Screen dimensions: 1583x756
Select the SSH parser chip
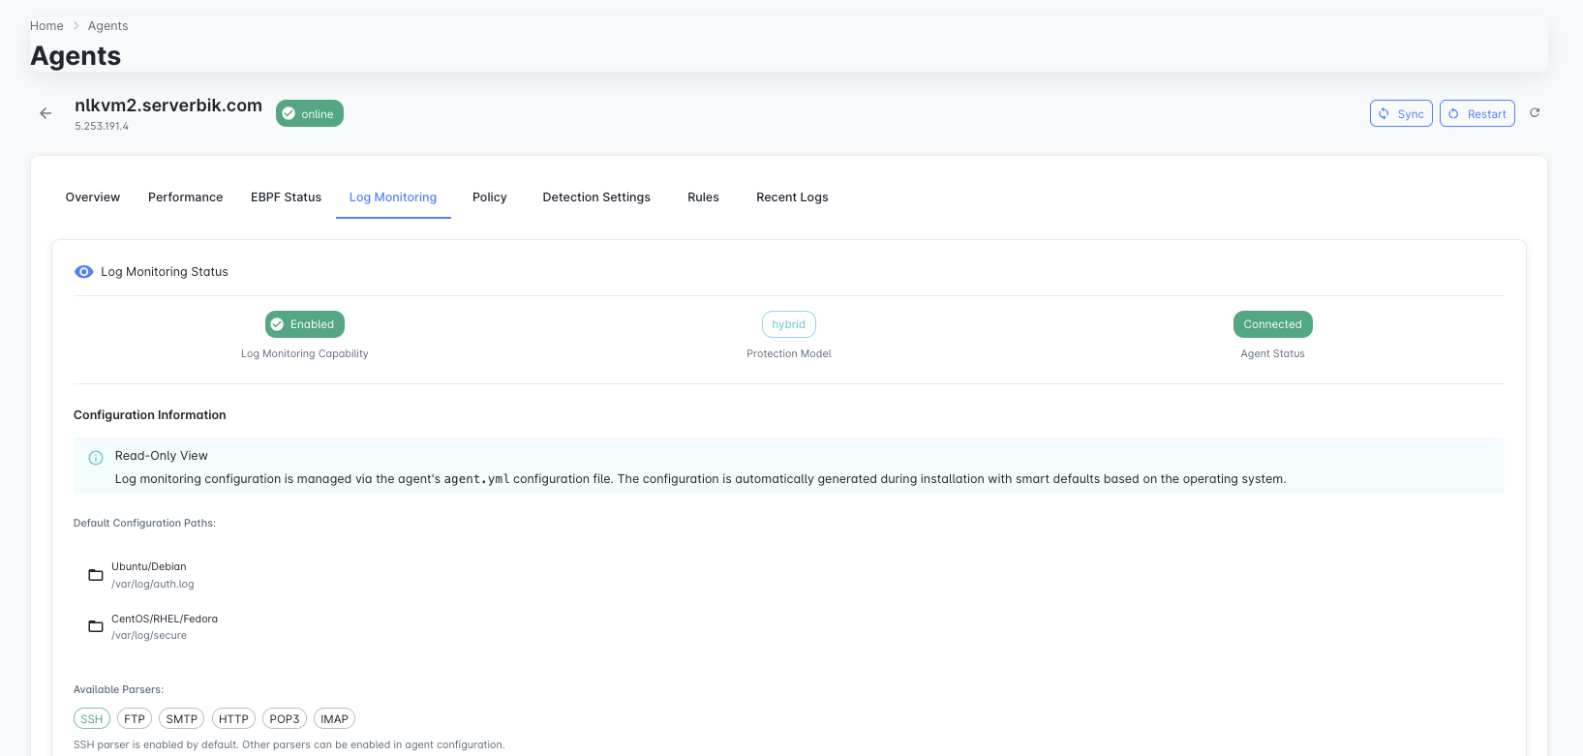click(x=92, y=719)
